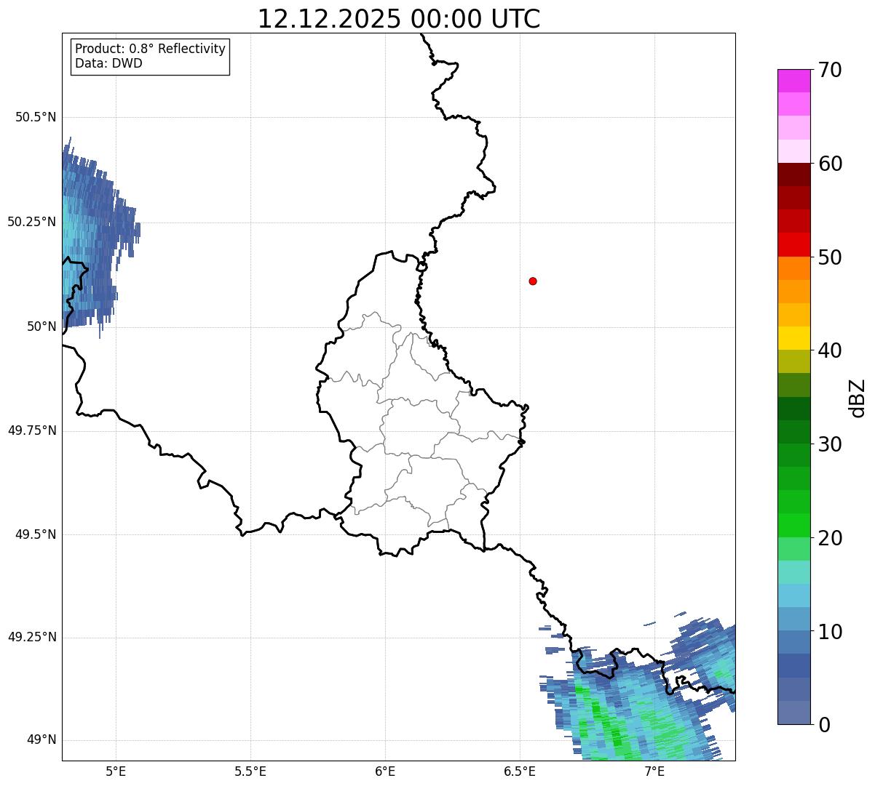Click the colorbar tick label 30
Viewport: 875px width, 786px height.
(x=830, y=444)
